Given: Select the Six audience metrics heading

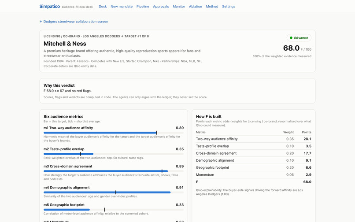Looking at the screenshot, I should (63, 116).
